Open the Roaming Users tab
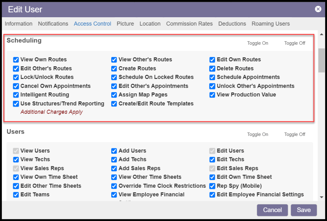The image size is (327, 221). click(270, 24)
